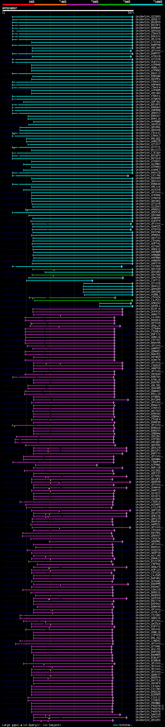The image size is (165, 727).
Task: Click hit label UniRef100_Q7XZ08
Action: [148, 59]
